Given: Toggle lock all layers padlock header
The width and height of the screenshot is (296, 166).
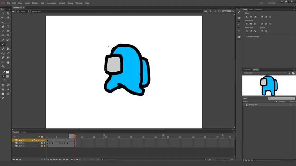Looking at the screenshot, I should tap(42, 137).
